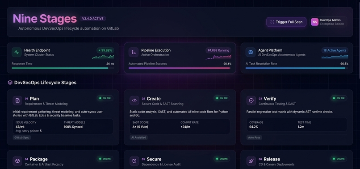Click the Release stage ONLINE status pill
Screen dimensions: 360x169
339,159
